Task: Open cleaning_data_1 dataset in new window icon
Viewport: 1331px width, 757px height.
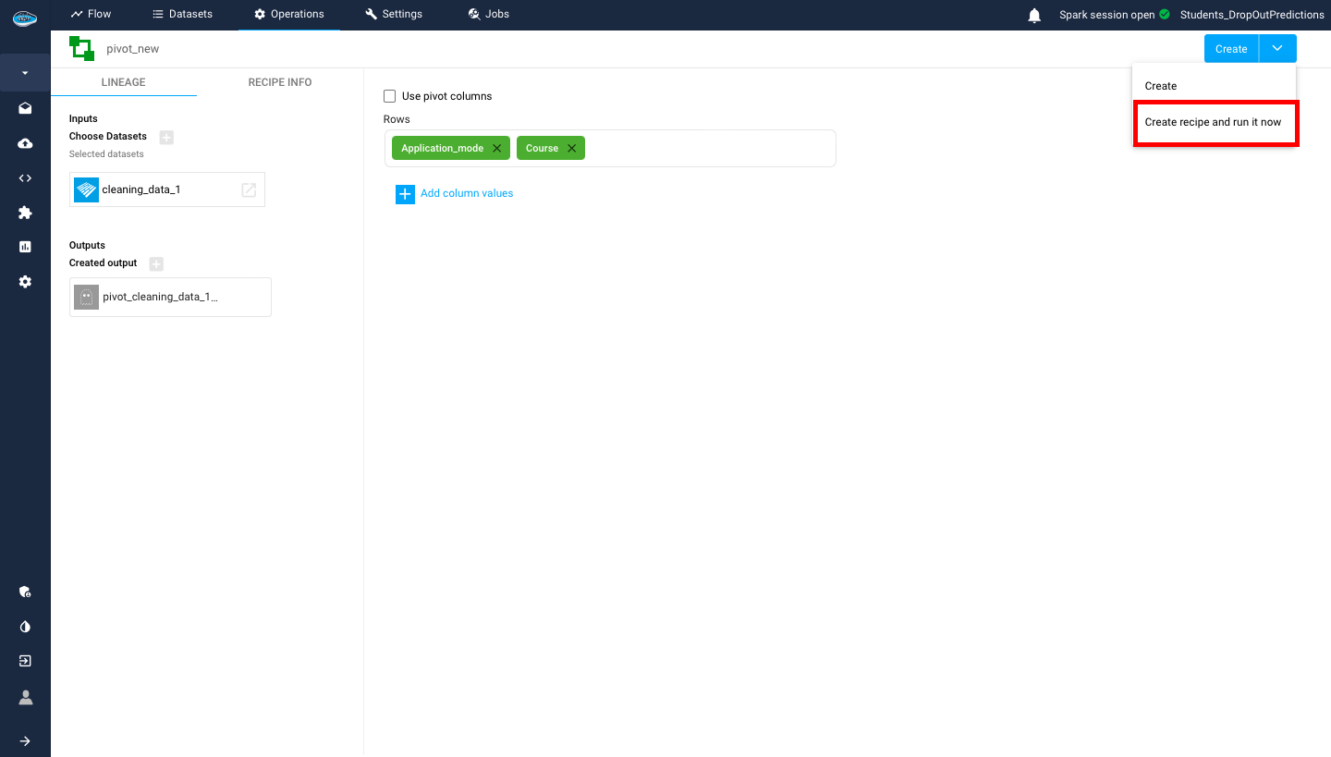Action: (249, 189)
